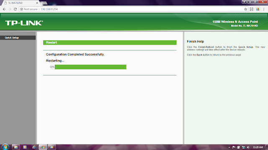The height and width of the screenshot is (150, 268).
Task: Click the Not secure info icon
Action: [x=21, y=9]
